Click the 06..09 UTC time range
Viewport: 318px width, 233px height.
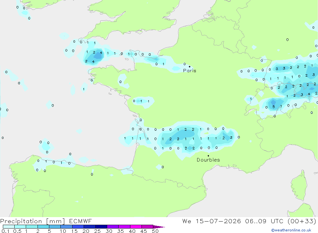[x=264, y=221]
